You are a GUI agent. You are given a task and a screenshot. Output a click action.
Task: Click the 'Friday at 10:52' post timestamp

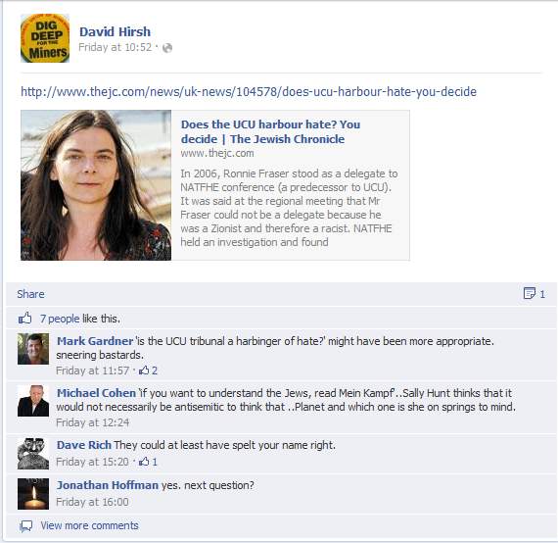coord(115,47)
